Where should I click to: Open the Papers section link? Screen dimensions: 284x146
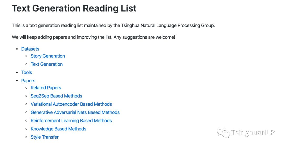pyautogui.click(x=28, y=81)
